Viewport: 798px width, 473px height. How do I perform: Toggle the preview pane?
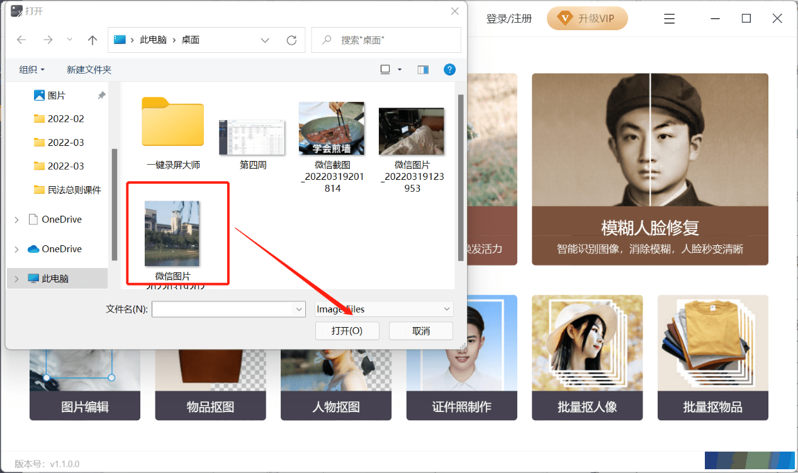coord(423,70)
